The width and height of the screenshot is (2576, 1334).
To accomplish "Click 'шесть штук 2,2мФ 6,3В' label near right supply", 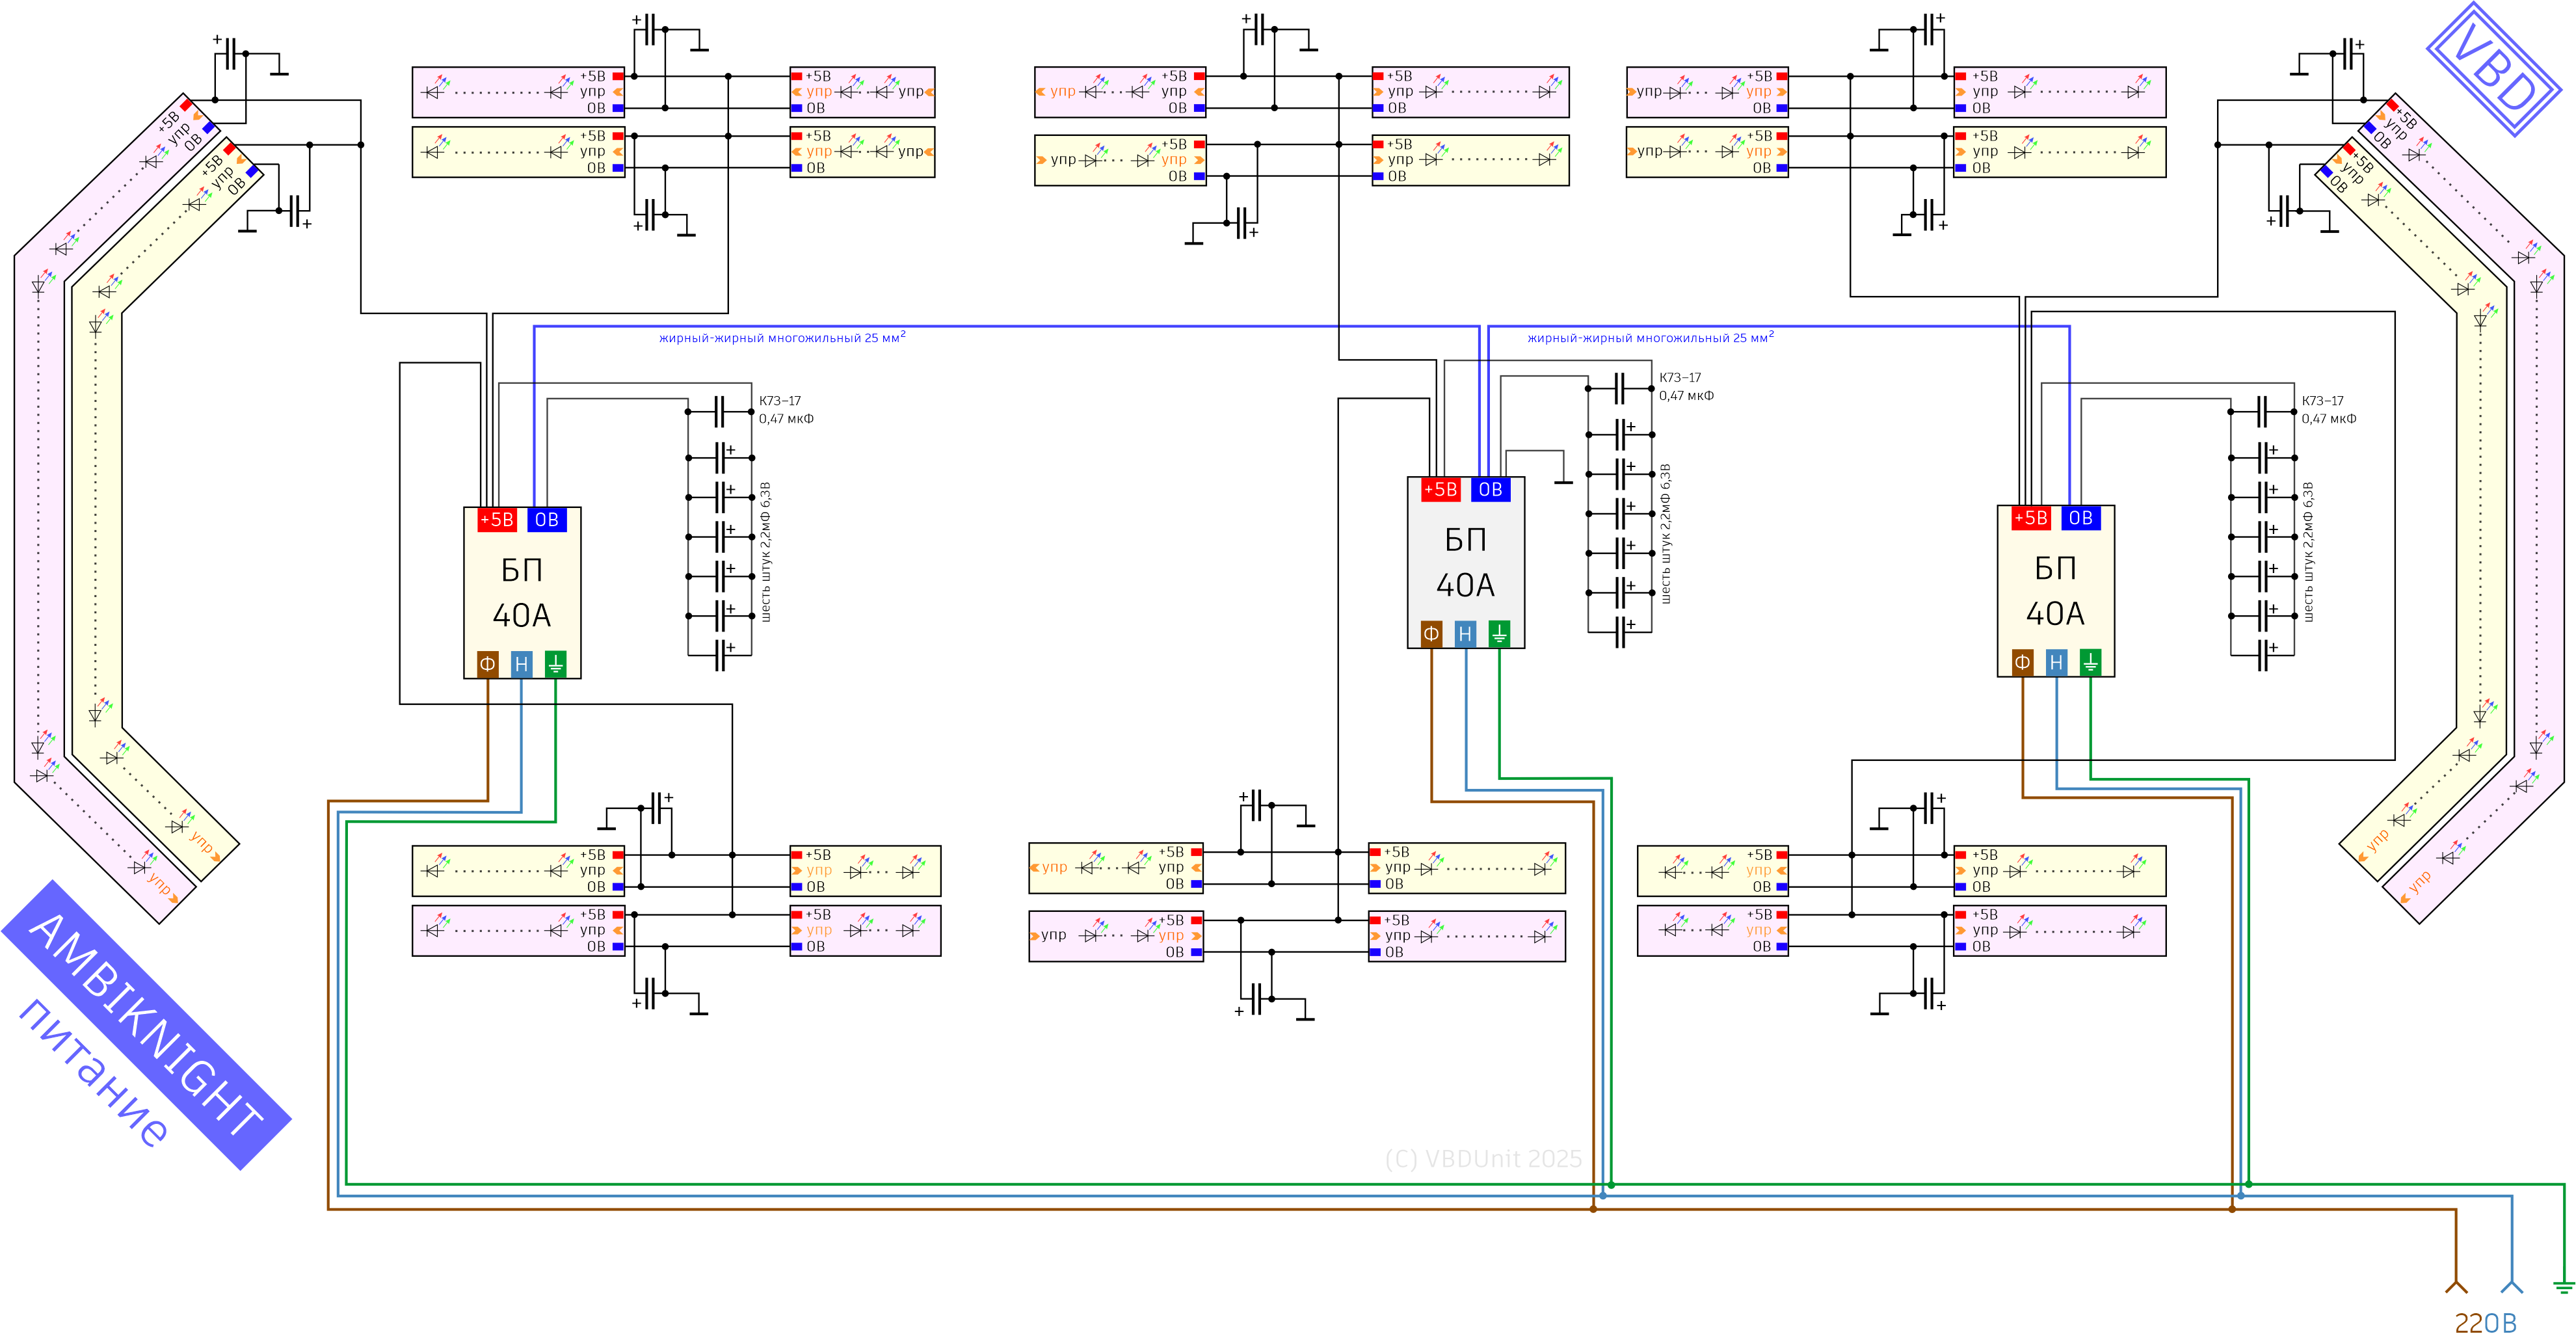I will click(2309, 552).
